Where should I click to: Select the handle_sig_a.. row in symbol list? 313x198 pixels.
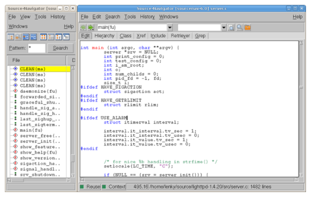click(40, 108)
